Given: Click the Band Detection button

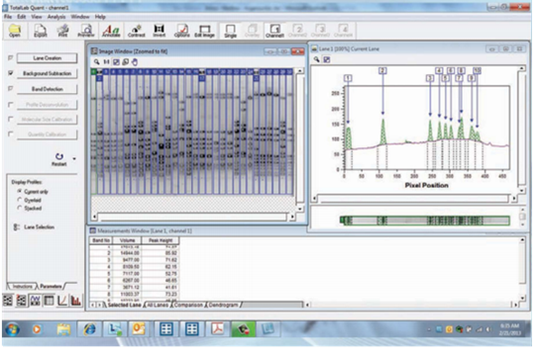Looking at the screenshot, I should [x=48, y=89].
